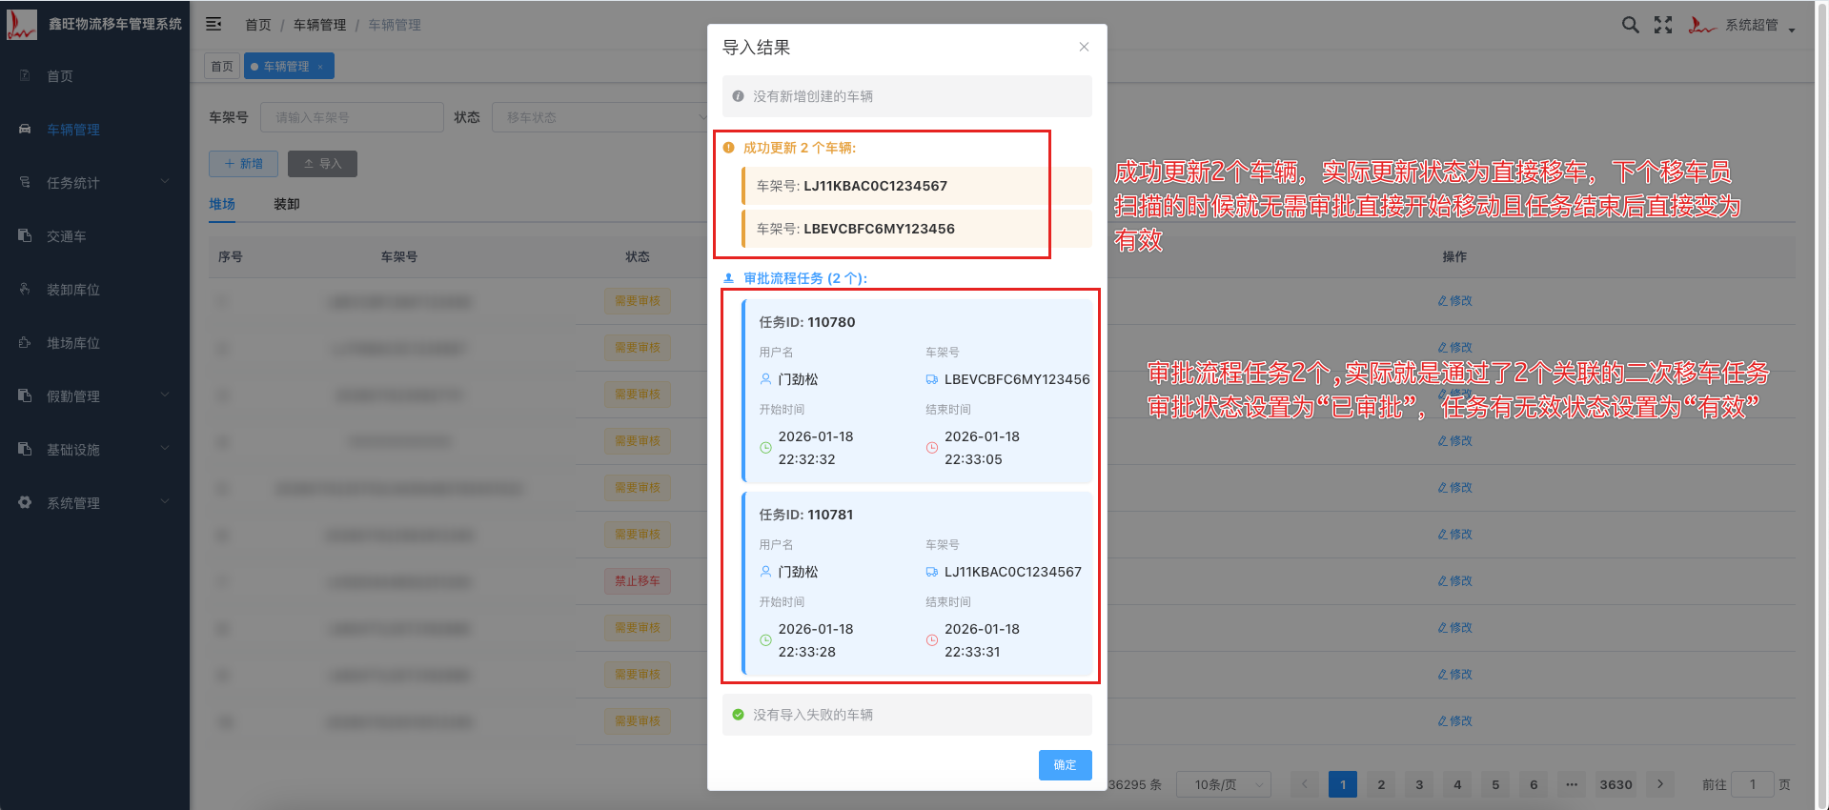The width and height of the screenshot is (1829, 810).
Task: Close the 导入结果 dialog with X
Action: pos(1084,47)
